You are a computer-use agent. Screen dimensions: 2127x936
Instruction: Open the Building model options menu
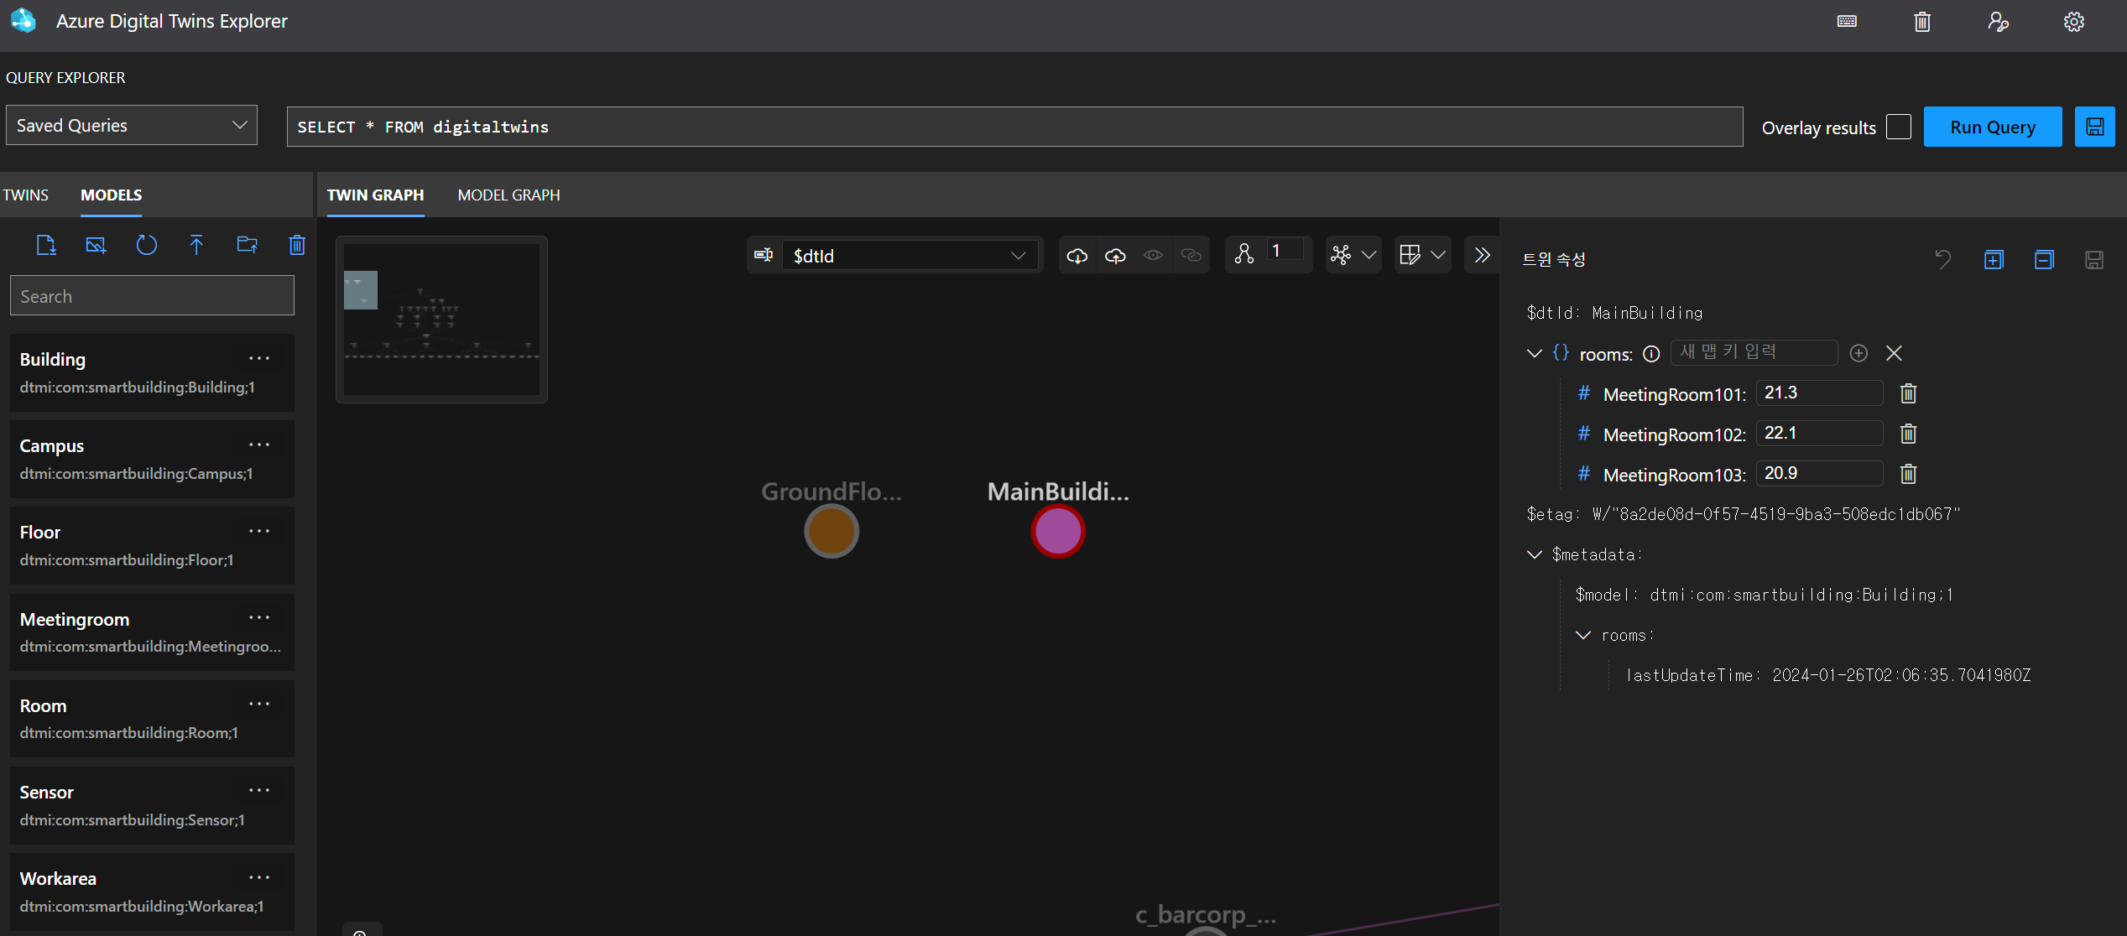[x=259, y=359]
